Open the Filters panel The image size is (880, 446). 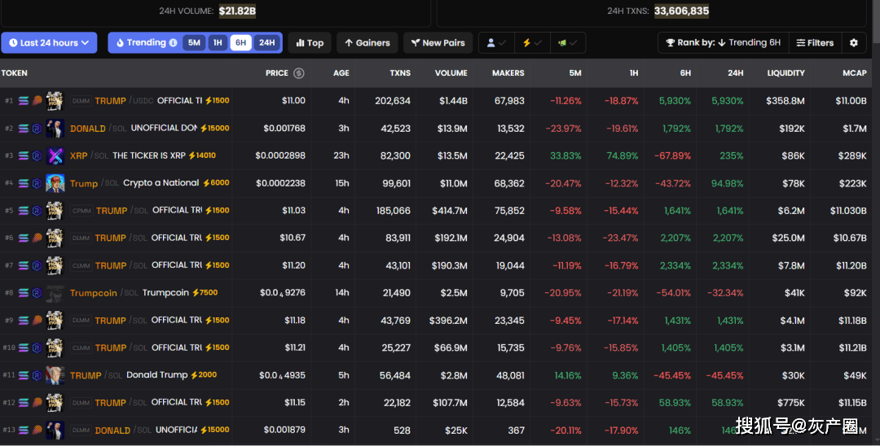815,42
